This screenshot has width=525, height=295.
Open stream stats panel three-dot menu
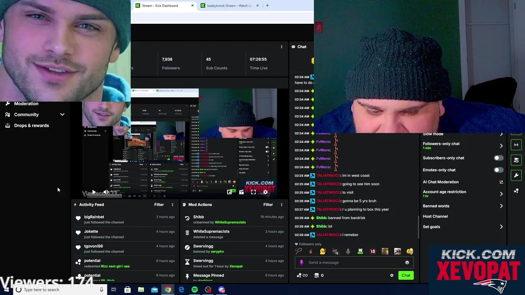281,47
